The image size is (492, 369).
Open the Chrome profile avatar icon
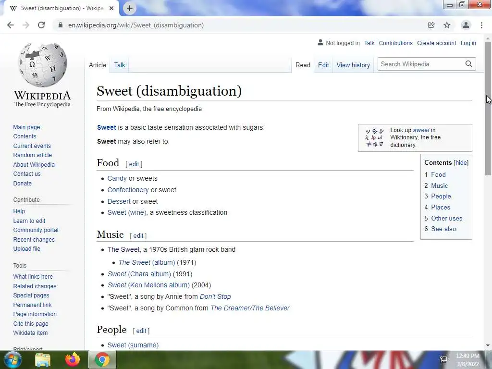[466, 25]
